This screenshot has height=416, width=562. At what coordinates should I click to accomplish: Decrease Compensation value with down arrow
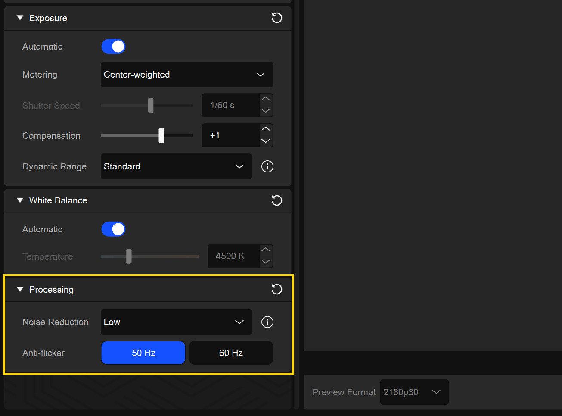(x=266, y=141)
